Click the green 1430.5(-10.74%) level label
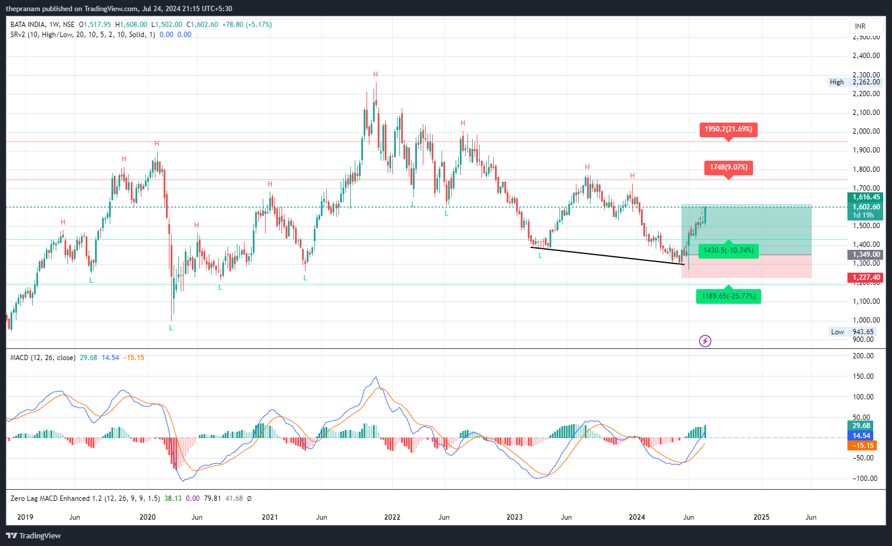 (x=728, y=250)
